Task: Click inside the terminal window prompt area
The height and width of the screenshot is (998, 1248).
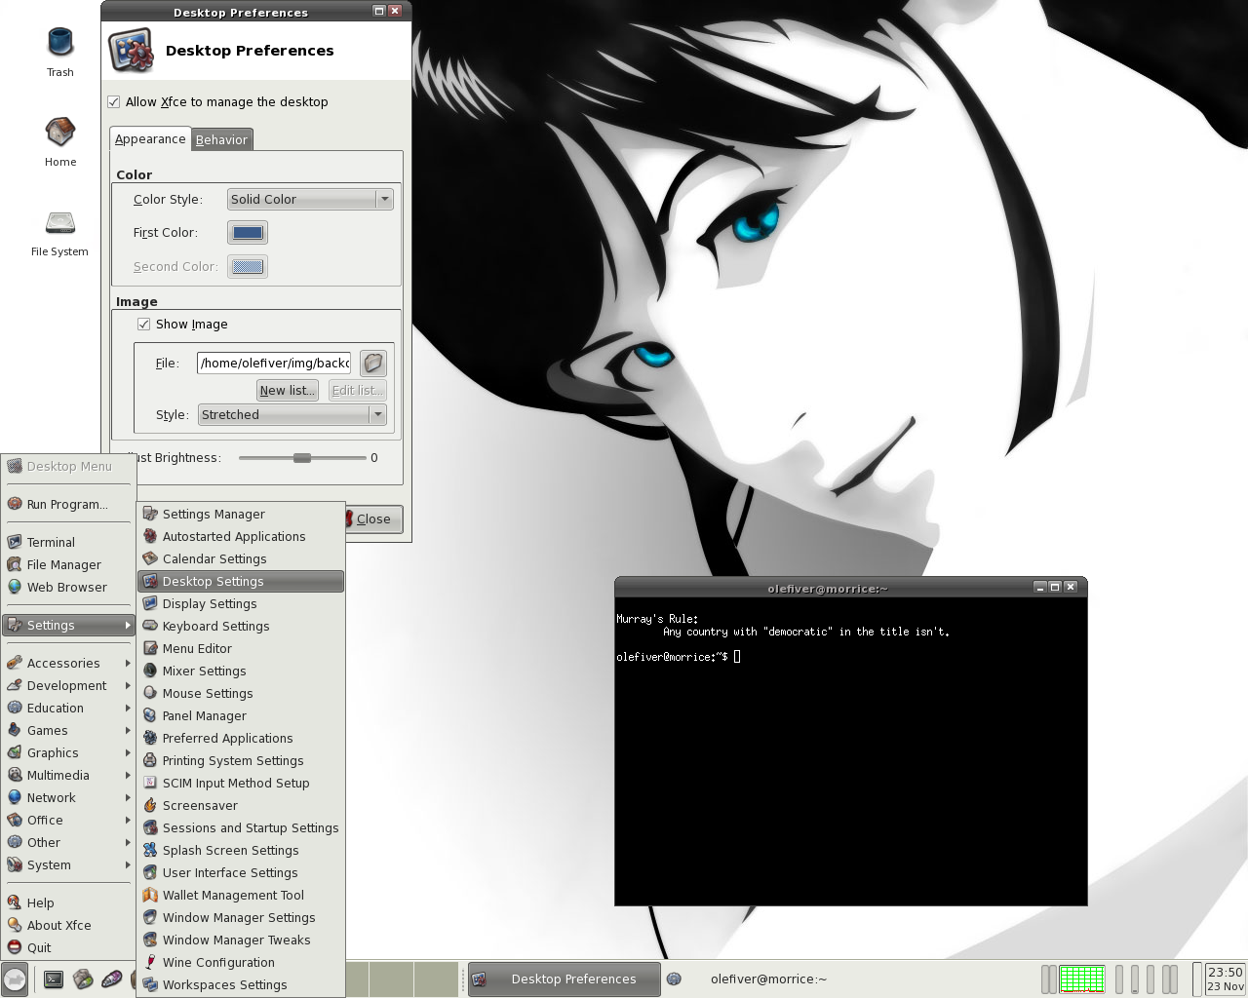Action: (x=850, y=750)
